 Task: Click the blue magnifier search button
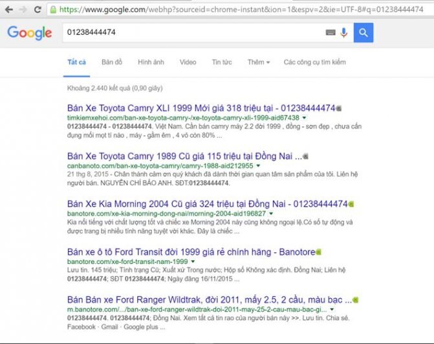363,32
